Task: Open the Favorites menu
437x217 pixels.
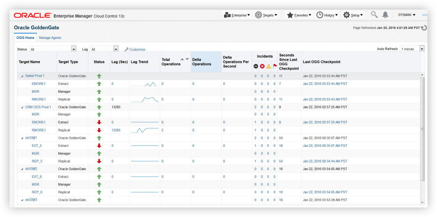Action: [299, 15]
